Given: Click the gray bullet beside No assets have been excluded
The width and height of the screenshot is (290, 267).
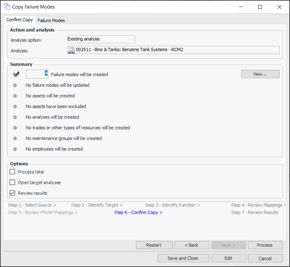Looking at the screenshot, I should (x=15, y=106).
